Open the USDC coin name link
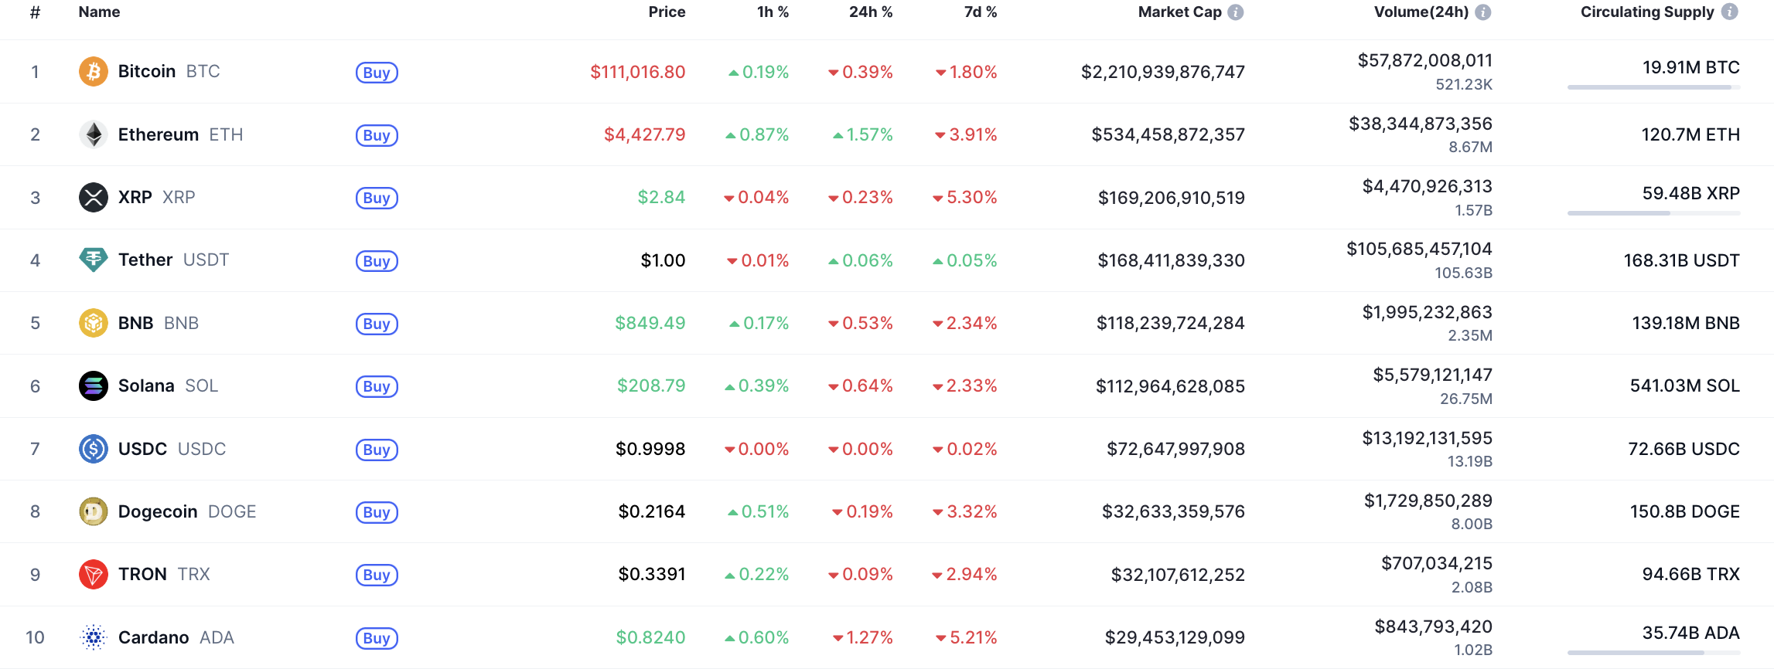Screen dimensions: 1774x669 (x=142, y=449)
